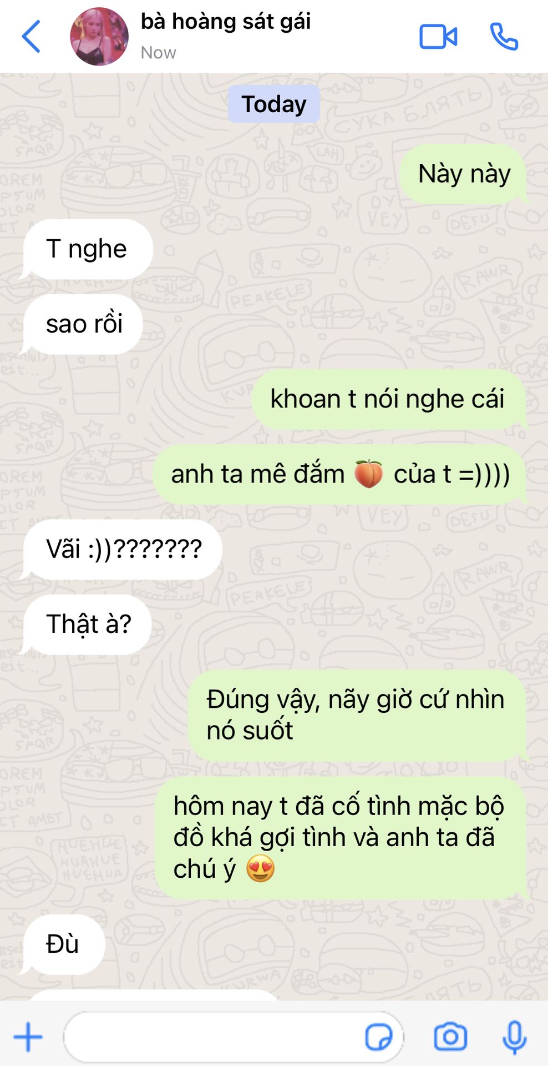The image size is (548, 1066).
Task: Select the 'Này này' message bubble
Action: pyautogui.click(x=464, y=174)
